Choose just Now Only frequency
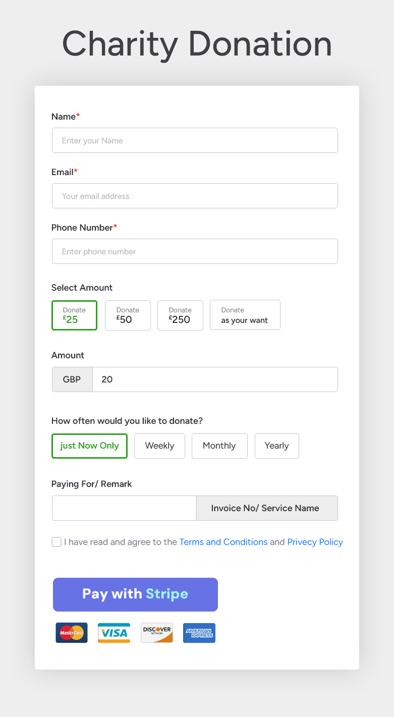The height and width of the screenshot is (717, 394). pos(89,446)
